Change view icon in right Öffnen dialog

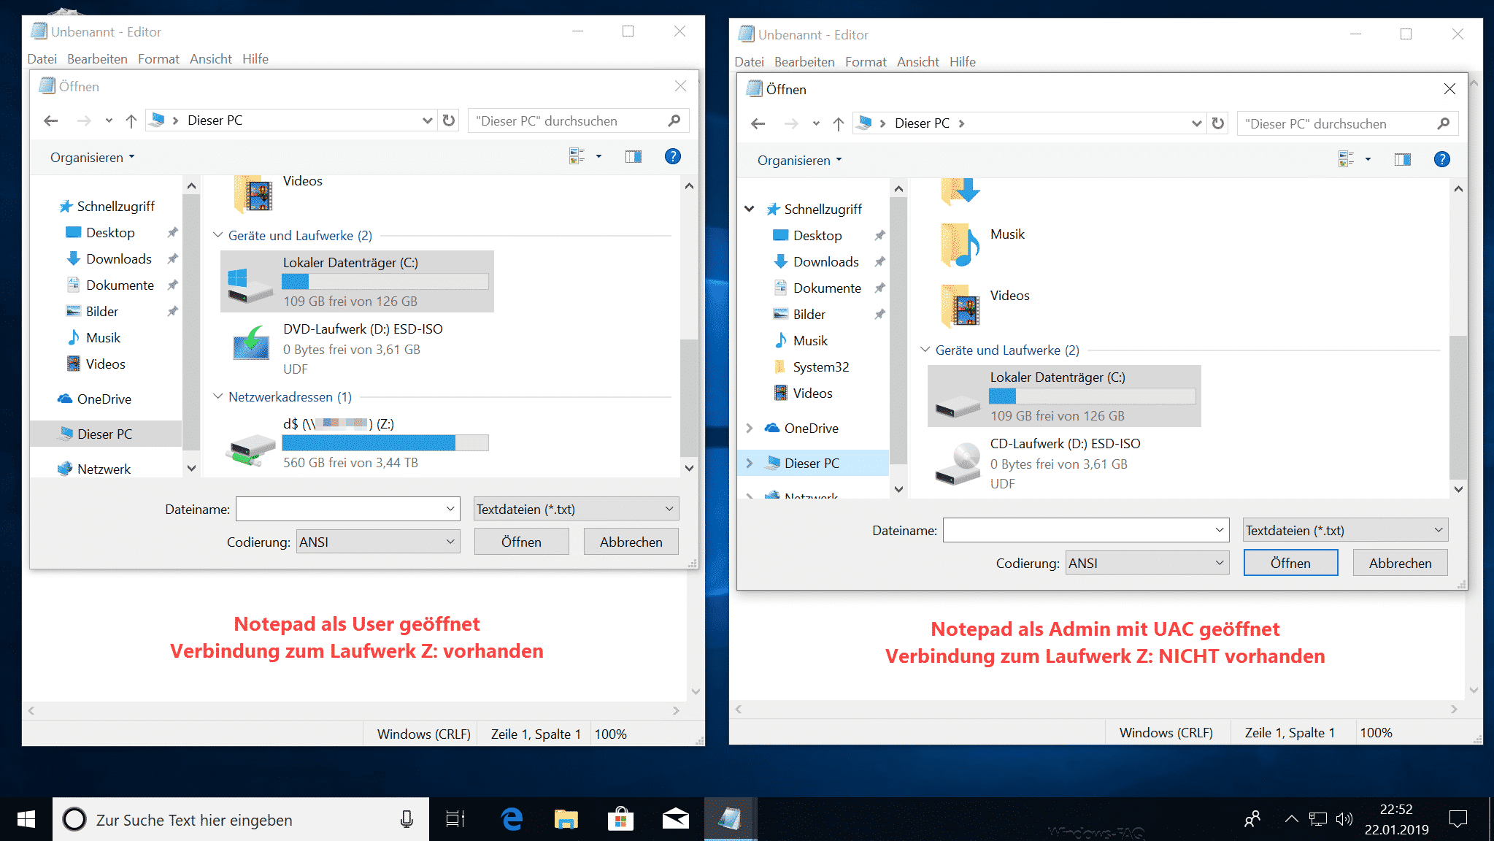pyautogui.click(x=1346, y=159)
